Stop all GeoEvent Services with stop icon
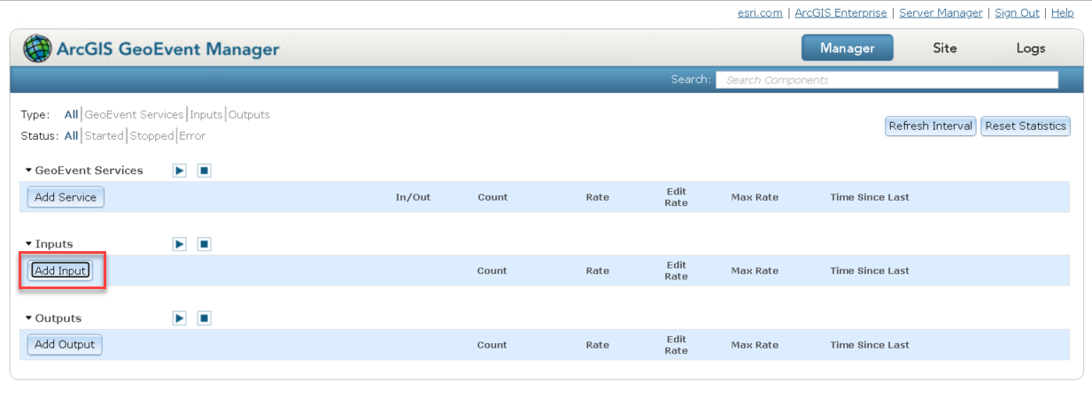This screenshot has width=1092, height=397. click(204, 171)
